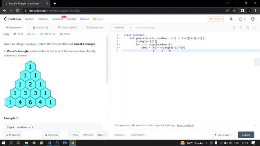Toggle Autocomplete in the editor
The image size is (260, 146).
point(146,28)
